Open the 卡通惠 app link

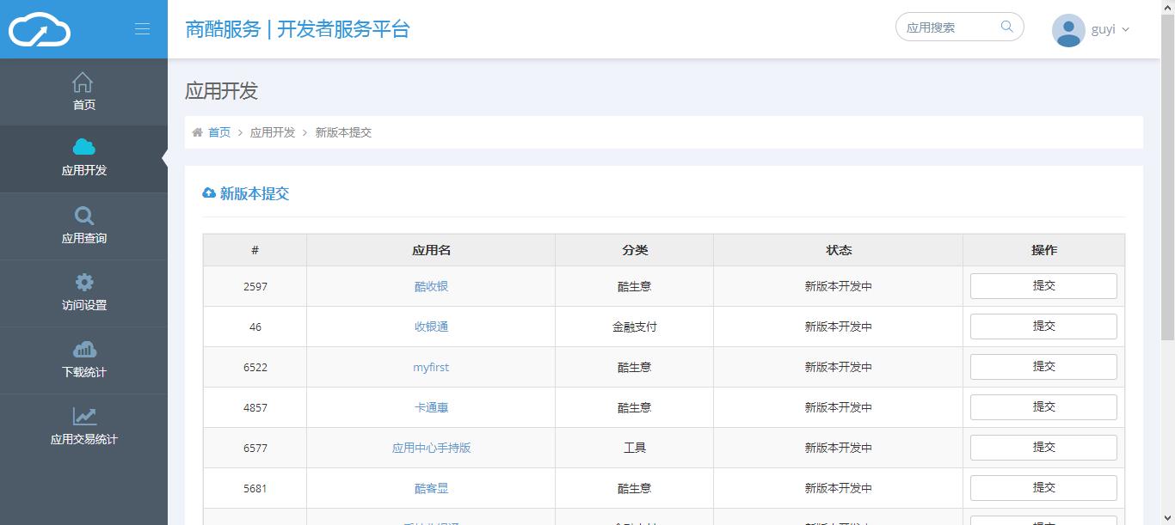click(431, 407)
